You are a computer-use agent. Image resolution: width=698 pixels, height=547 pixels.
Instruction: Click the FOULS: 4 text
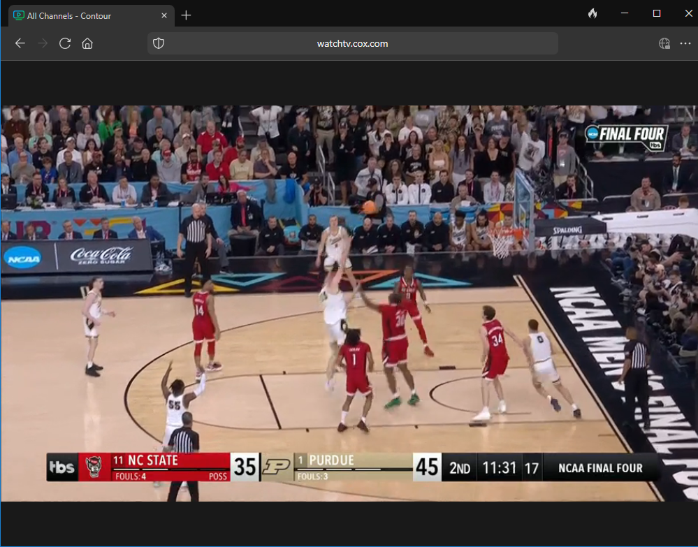tap(131, 476)
